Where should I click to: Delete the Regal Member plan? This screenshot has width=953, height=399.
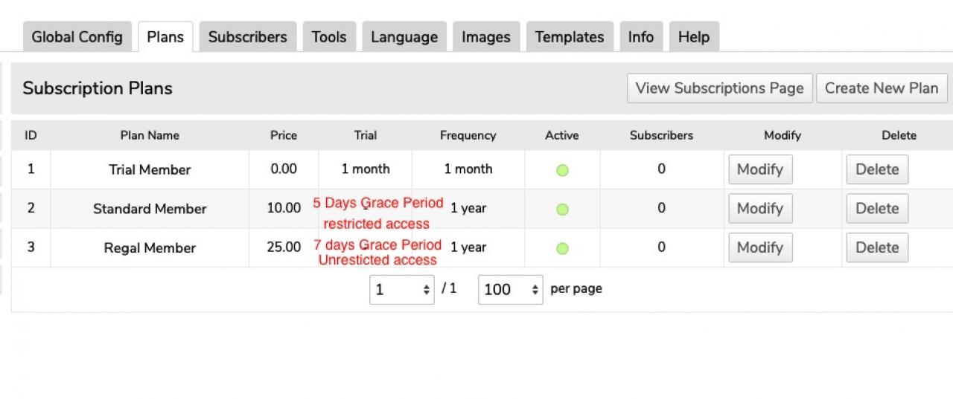point(877,247)
